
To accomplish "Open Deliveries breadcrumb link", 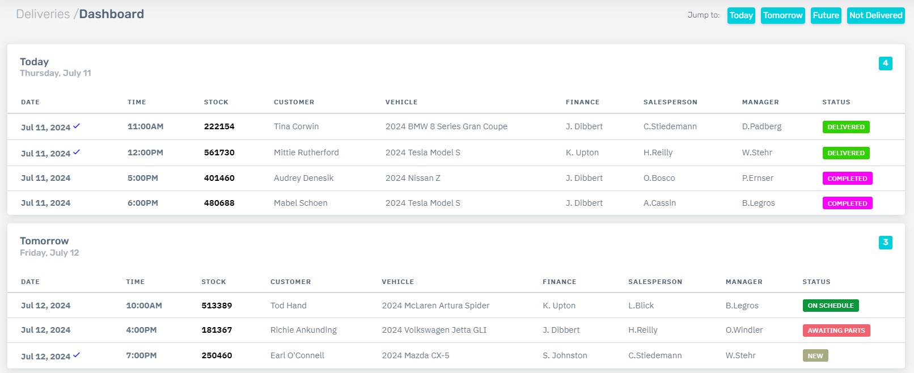I will pyautogui.click(x=43, y=14).
